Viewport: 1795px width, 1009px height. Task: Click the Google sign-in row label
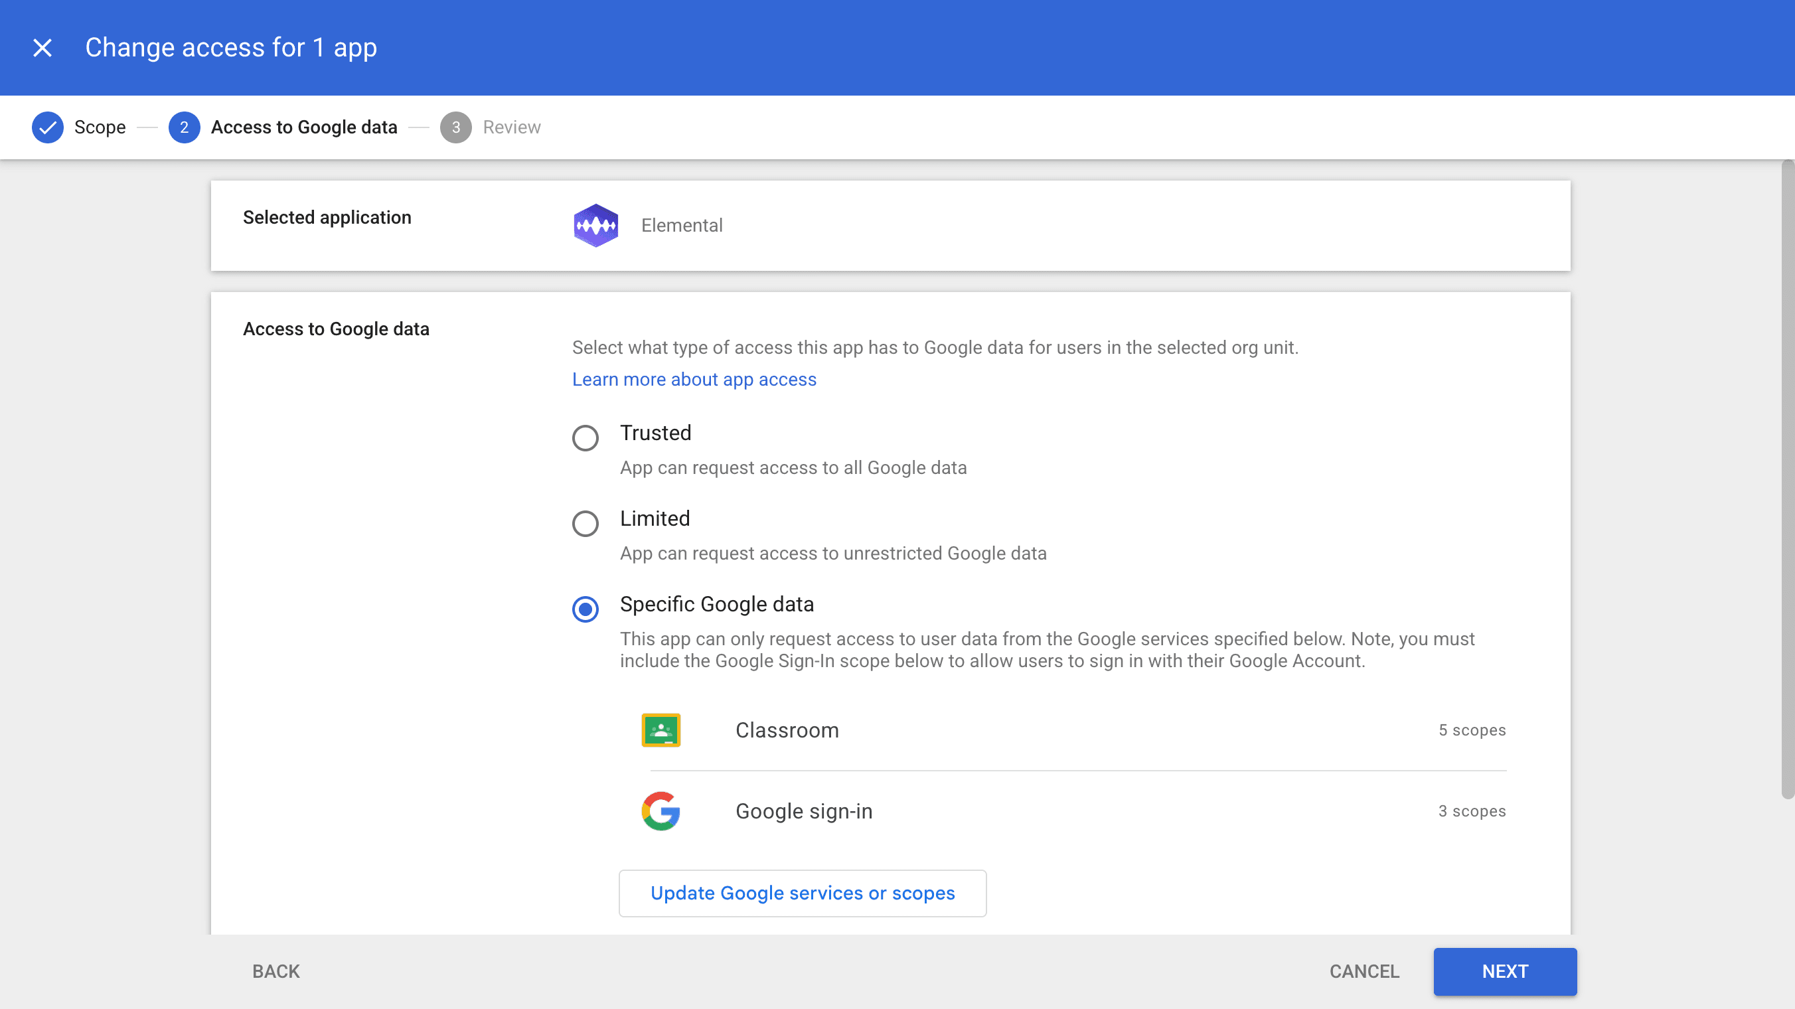tap(804, 811)
